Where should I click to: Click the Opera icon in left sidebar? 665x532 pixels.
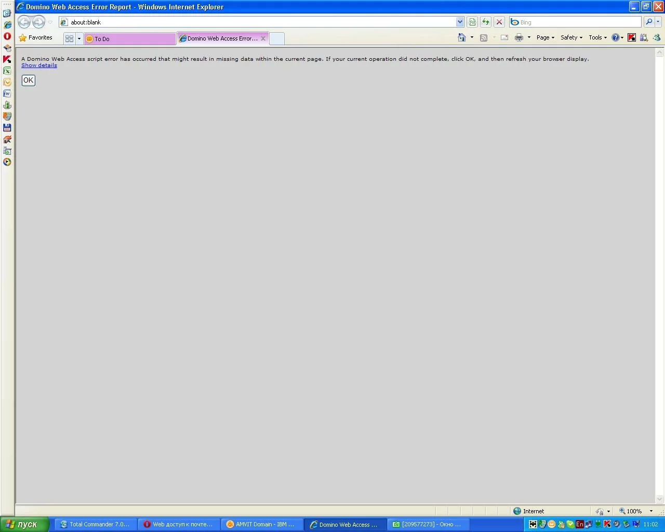point(7,36)
